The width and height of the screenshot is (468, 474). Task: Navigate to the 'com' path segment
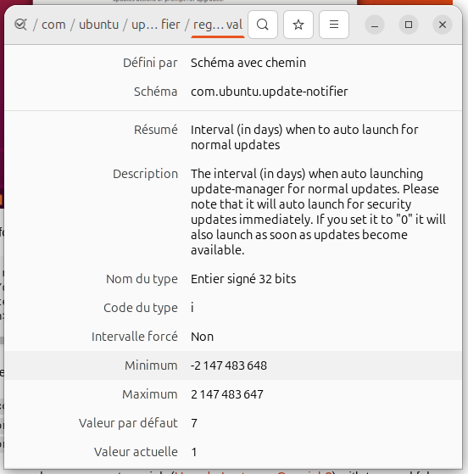tap(53, 25)
